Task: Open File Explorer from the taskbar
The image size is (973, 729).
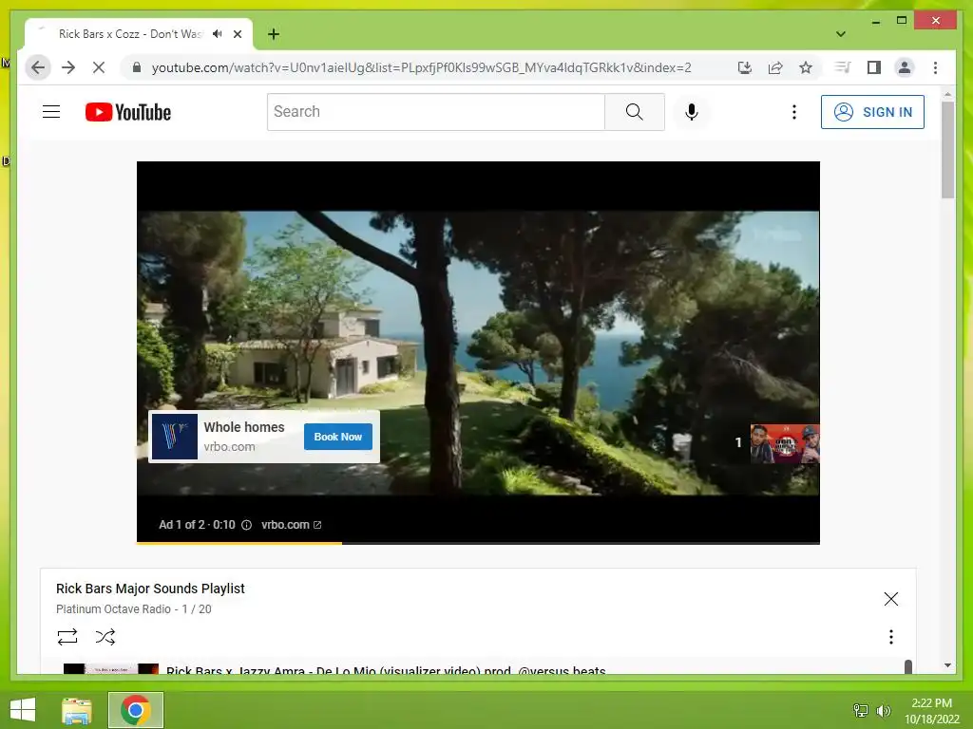Action: pyautogui.click(x=77, y=710)
